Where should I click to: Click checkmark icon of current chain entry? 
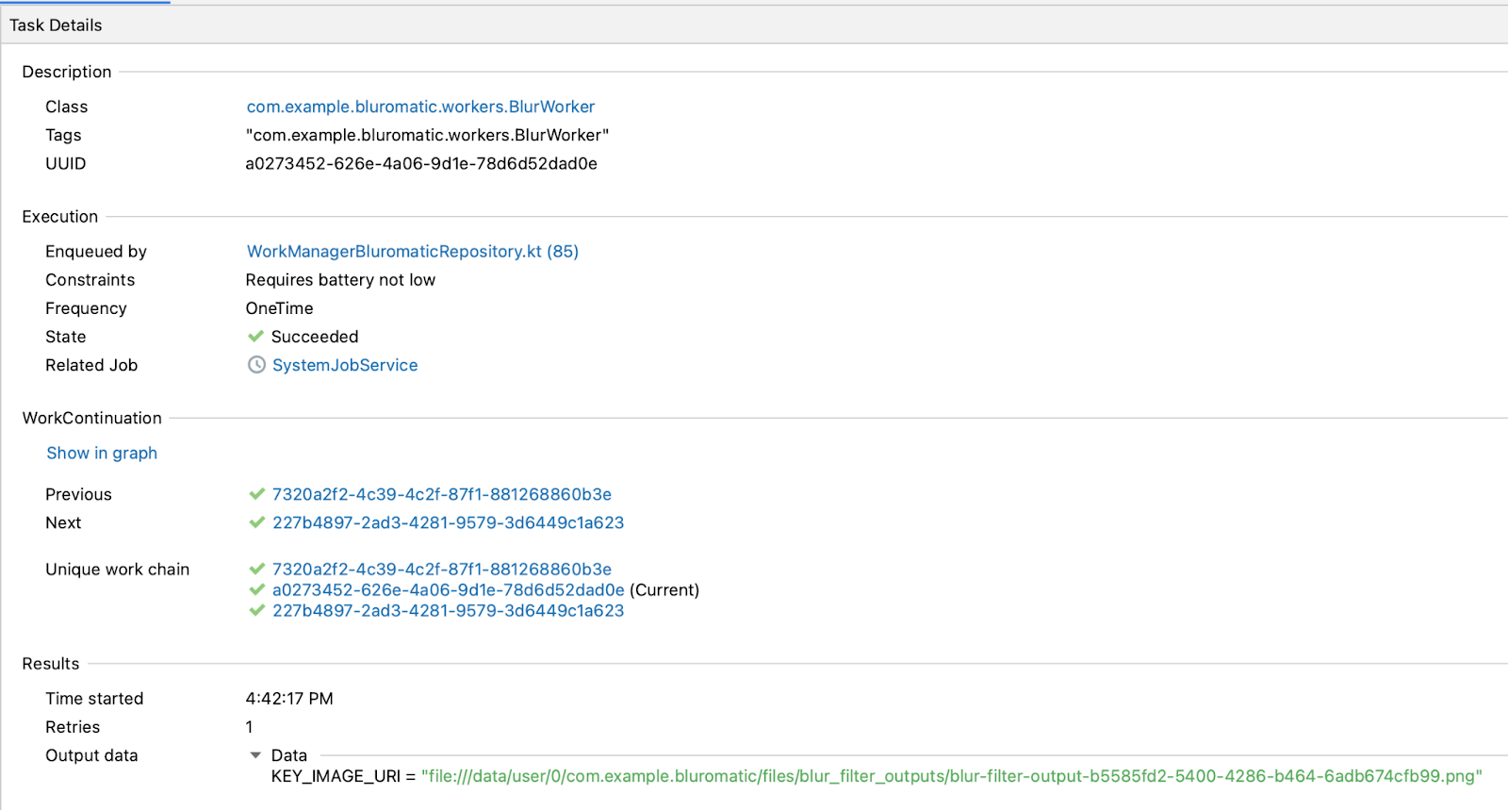coord(256,590)
